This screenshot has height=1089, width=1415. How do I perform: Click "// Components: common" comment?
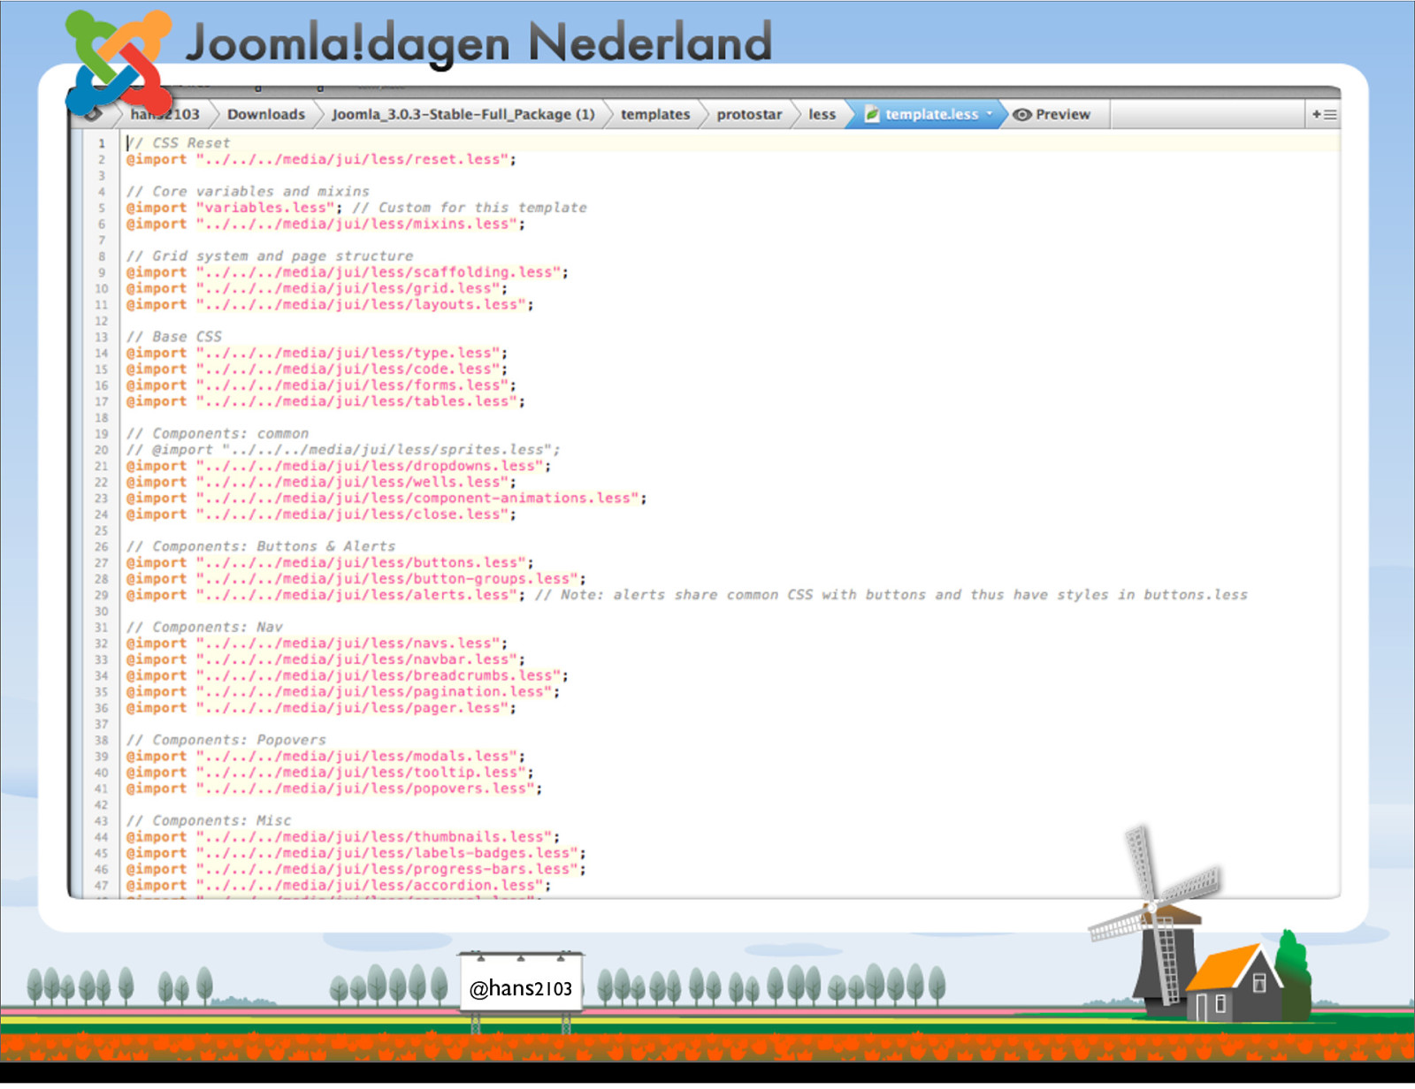pos(218,434)
